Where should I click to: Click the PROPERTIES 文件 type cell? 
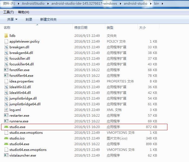click(x=120, y=81)
